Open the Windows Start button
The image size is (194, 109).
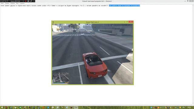(x=2, y=108)
